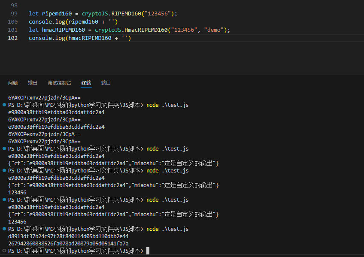Image resolution: width=364 pixels, height=257 pixels.
Task: Click the topmost blue command marker in the terminal
Action: point(4,105)
